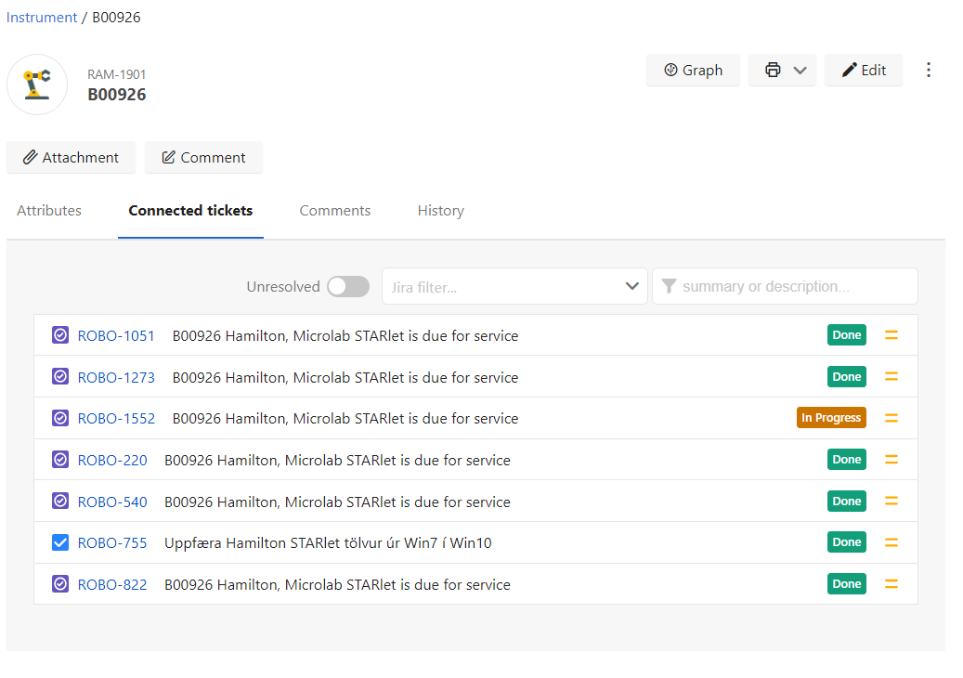This screenshot has width=963, height=678.
Task: Click the summary or description filter field
Action: pyautogui.click(x=785, y=286)
